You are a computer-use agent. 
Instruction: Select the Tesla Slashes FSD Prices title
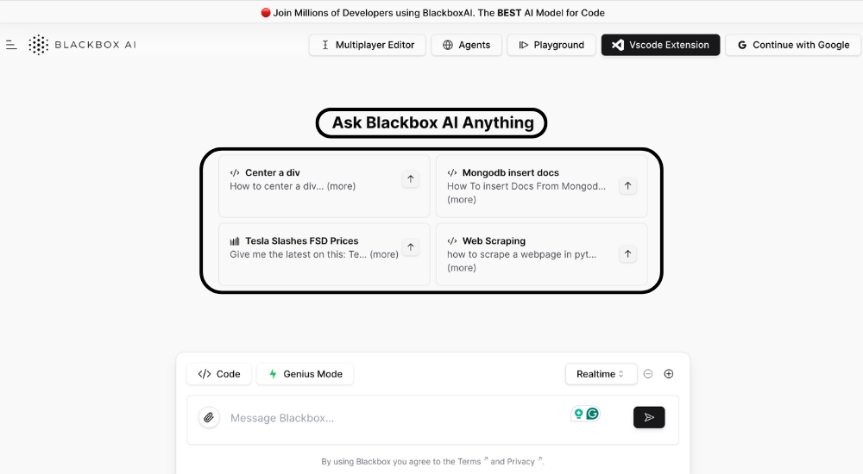click(301, 240)
